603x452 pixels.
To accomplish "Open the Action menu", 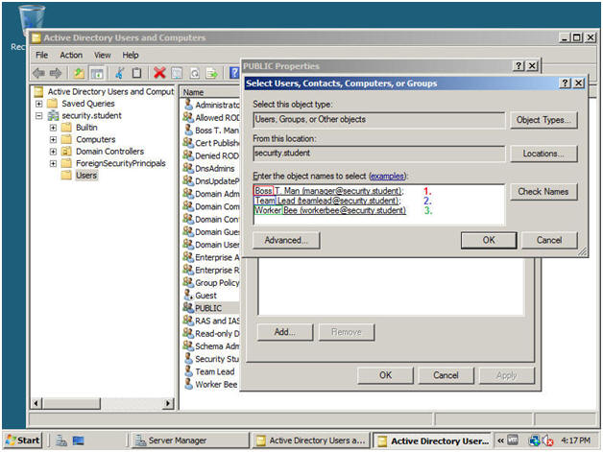I will tap(71, 55).
